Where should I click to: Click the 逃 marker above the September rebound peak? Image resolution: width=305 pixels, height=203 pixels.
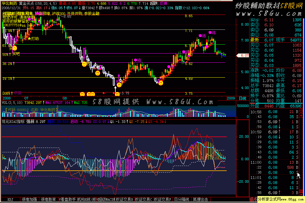[138, 60]
